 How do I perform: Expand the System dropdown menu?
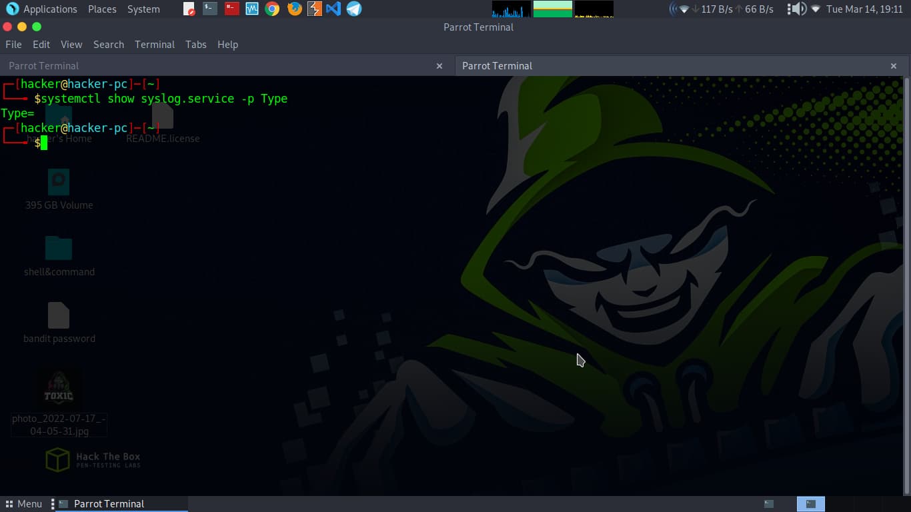(143, 9)
